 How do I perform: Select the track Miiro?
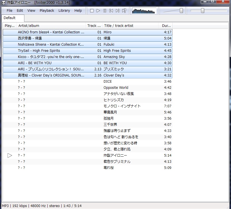click(x=88, y=32)
